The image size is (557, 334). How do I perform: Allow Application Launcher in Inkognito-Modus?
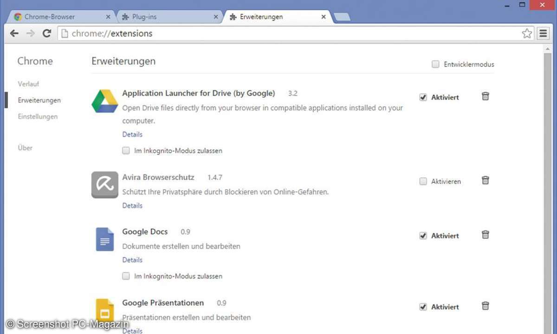pos(126,150)
